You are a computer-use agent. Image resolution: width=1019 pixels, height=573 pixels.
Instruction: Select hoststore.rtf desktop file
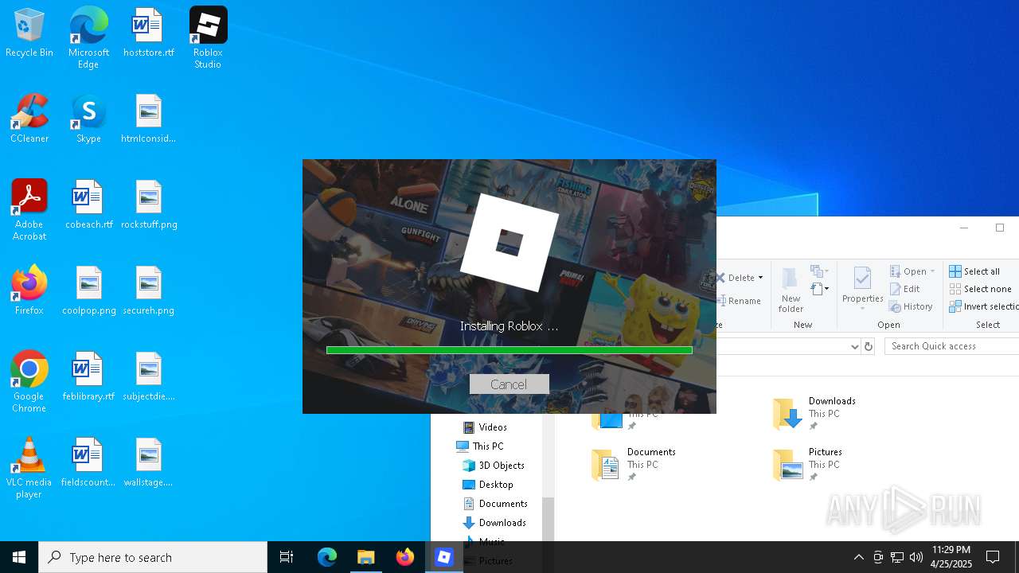[x=148, y=33]
